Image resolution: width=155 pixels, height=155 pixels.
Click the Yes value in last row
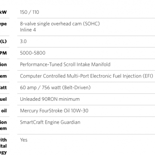click(x=24, y=140)
